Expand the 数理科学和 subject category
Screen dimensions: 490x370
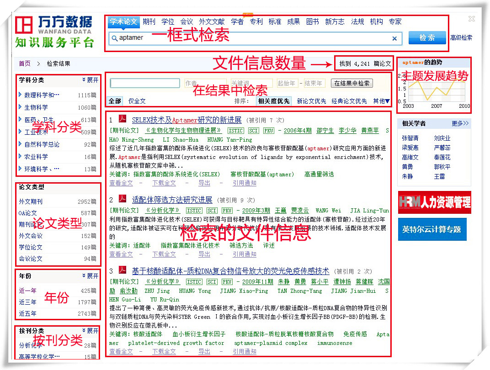click(x=20, y=94)
